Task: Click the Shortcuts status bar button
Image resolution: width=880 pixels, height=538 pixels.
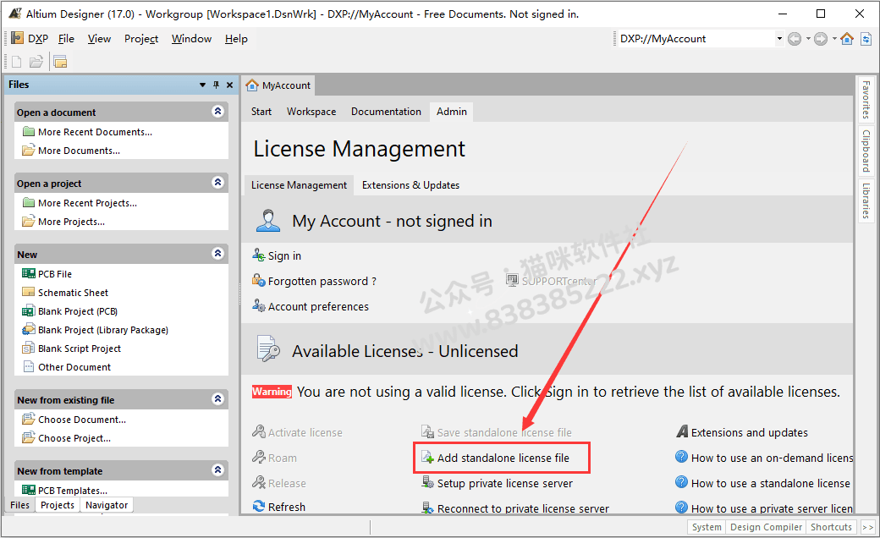Action: [x=831, y=527]
